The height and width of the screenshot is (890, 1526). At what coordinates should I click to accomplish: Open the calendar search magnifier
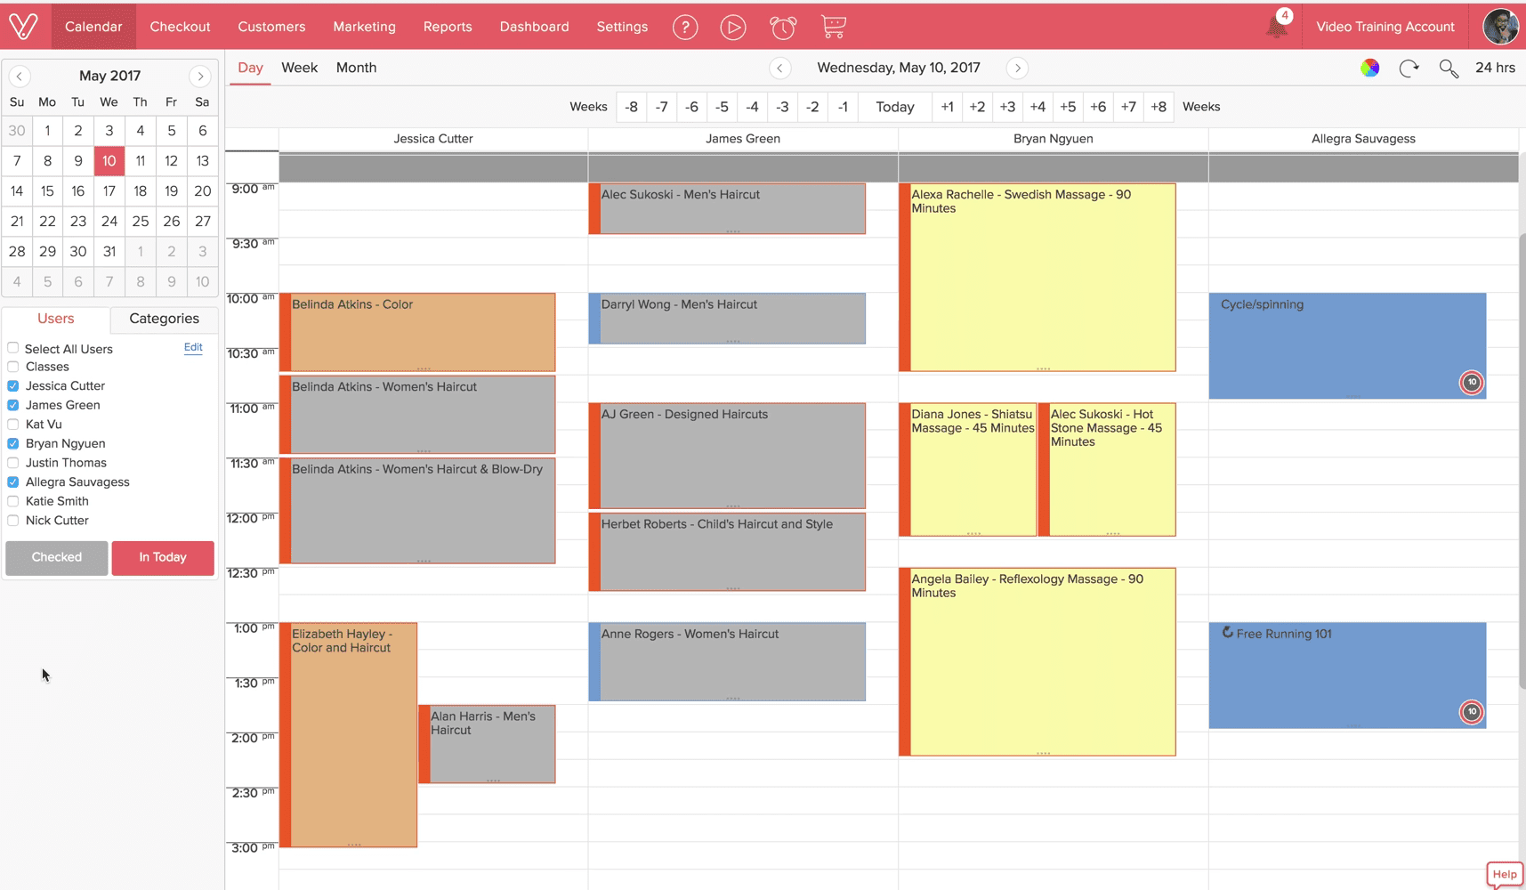click(1449, 68)
